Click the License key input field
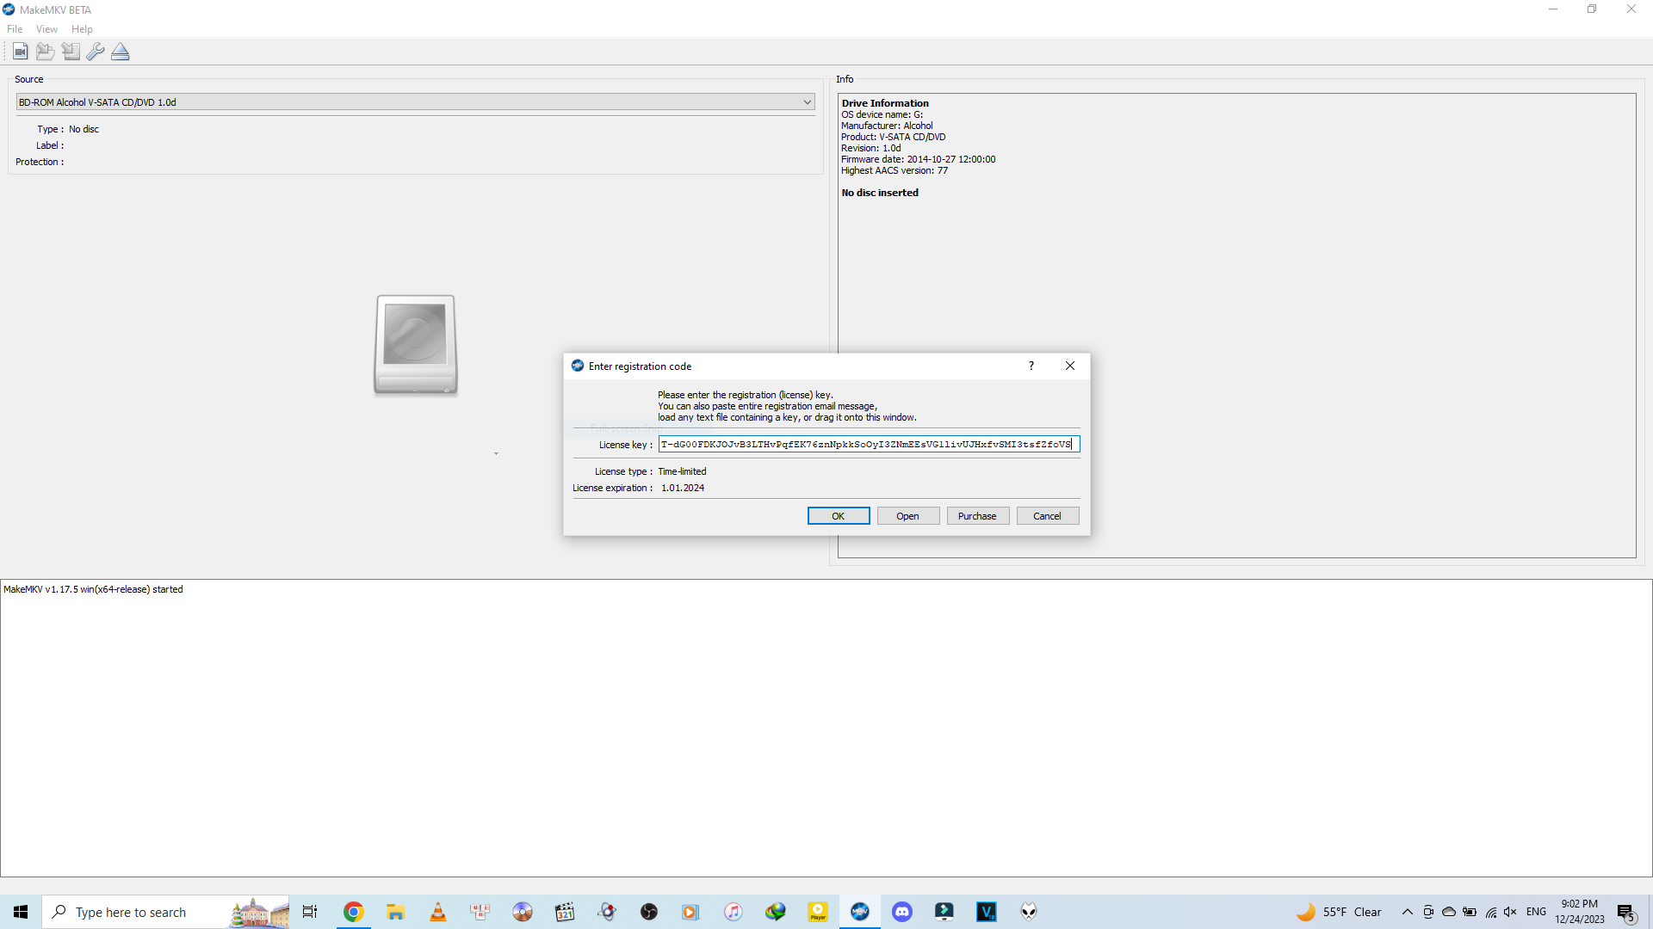 pyautogui.click(x=869, y=444)
